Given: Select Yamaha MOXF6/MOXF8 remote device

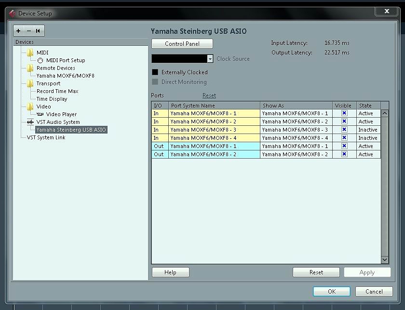Looking at the screenshot, I should pyautogui.click(x=66, y=76).
